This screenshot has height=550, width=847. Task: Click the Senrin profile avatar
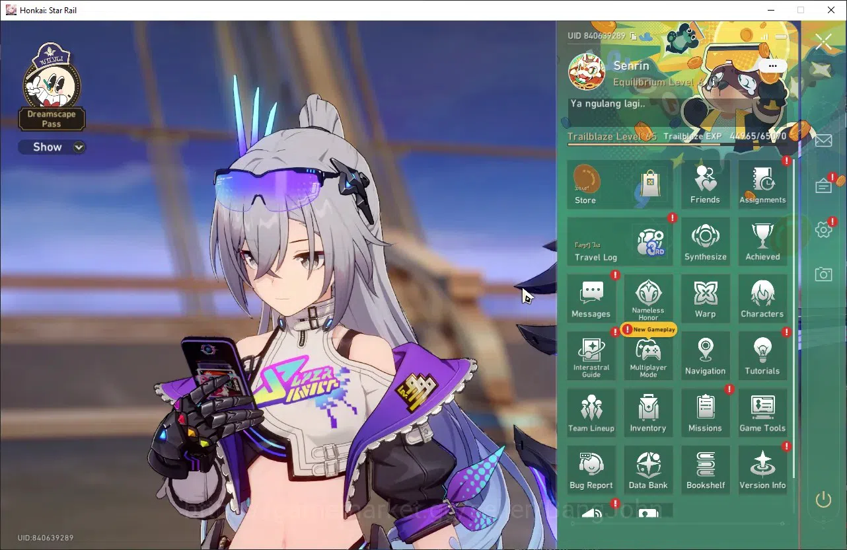point(587,72)
